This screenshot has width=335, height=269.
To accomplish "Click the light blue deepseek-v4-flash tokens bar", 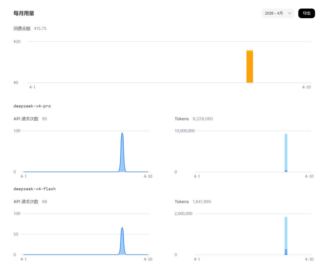I will point(286,233).
